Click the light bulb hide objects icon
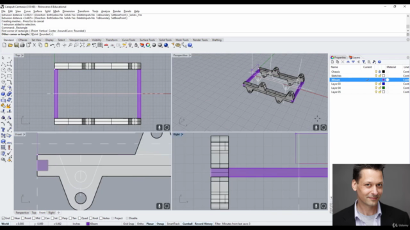Screen dimensions: 410x230 pyautogui.click(x=130, y=45)
